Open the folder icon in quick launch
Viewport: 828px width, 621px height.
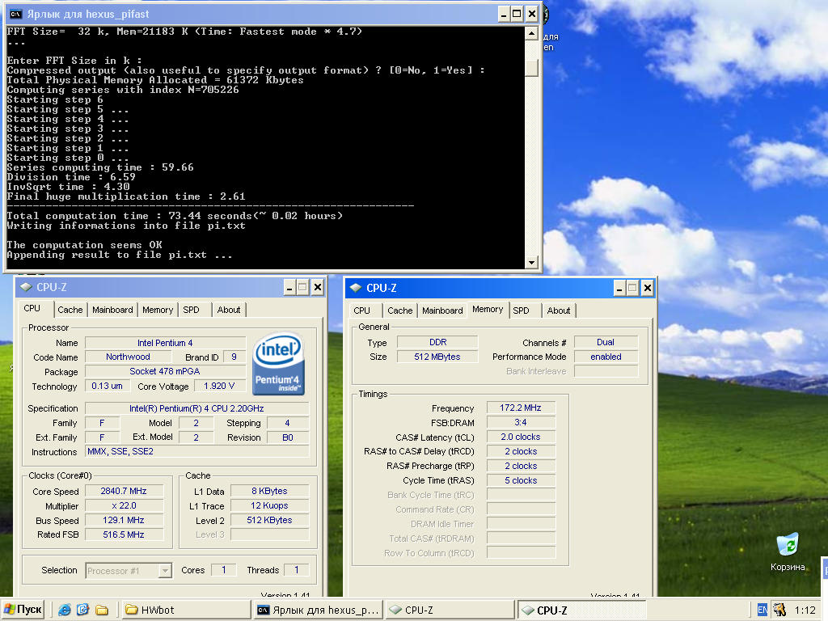(102, 610)
